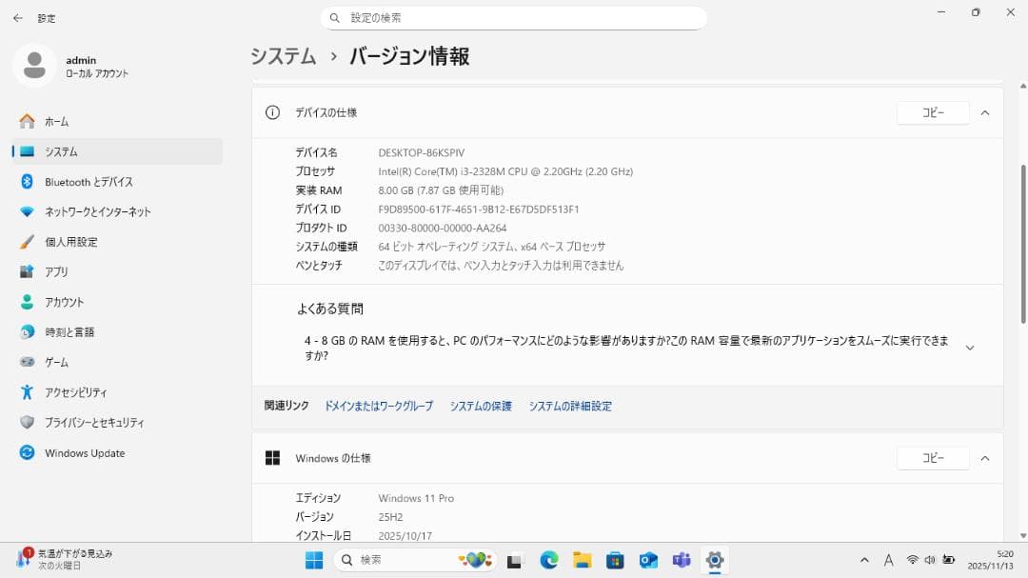The width and height of the screenshot is (1028, 578).
Task: Open Bluetooth とデバイス settings
Action: tap(118, 182)
